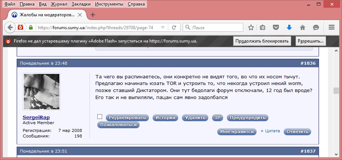Go to the home page icon
Viewport: 342px width, 160px height.
coord(303,27)
